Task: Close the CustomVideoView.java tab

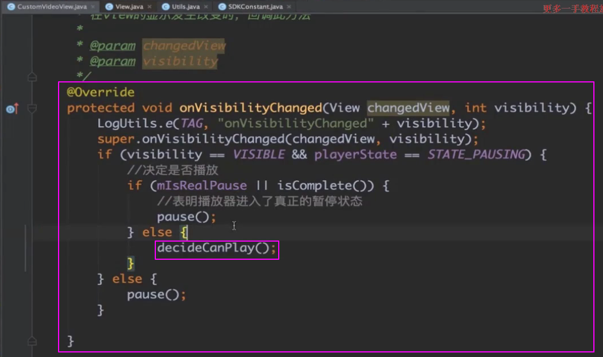Action: (x=93, y=7)
